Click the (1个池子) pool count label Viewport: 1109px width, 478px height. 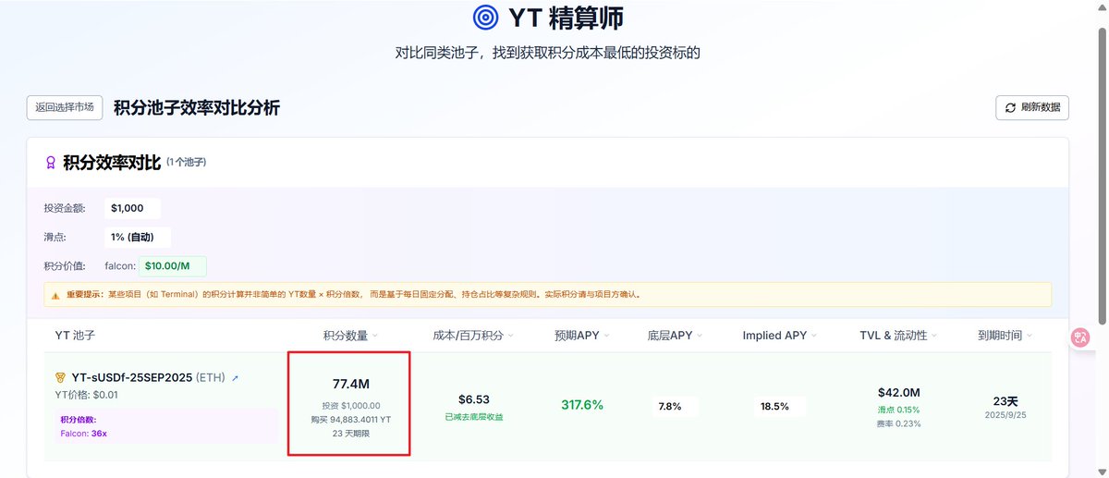pos(186,163)
